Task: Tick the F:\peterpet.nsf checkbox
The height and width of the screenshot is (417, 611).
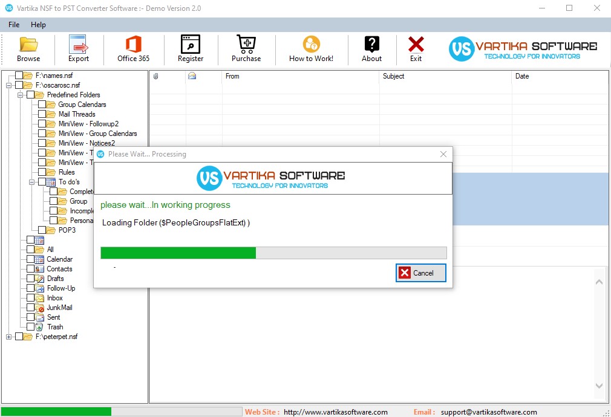Action: pos(19,337)
